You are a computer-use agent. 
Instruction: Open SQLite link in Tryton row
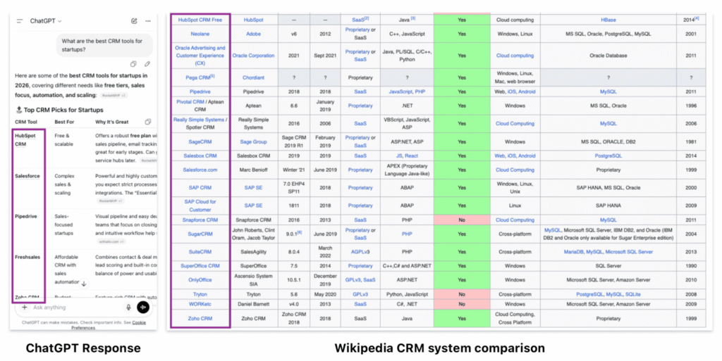(632, 294)
